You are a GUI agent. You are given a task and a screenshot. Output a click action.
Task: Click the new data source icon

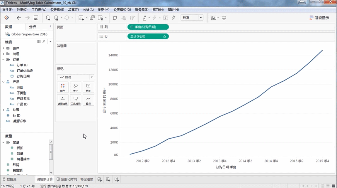pos(48,18)
